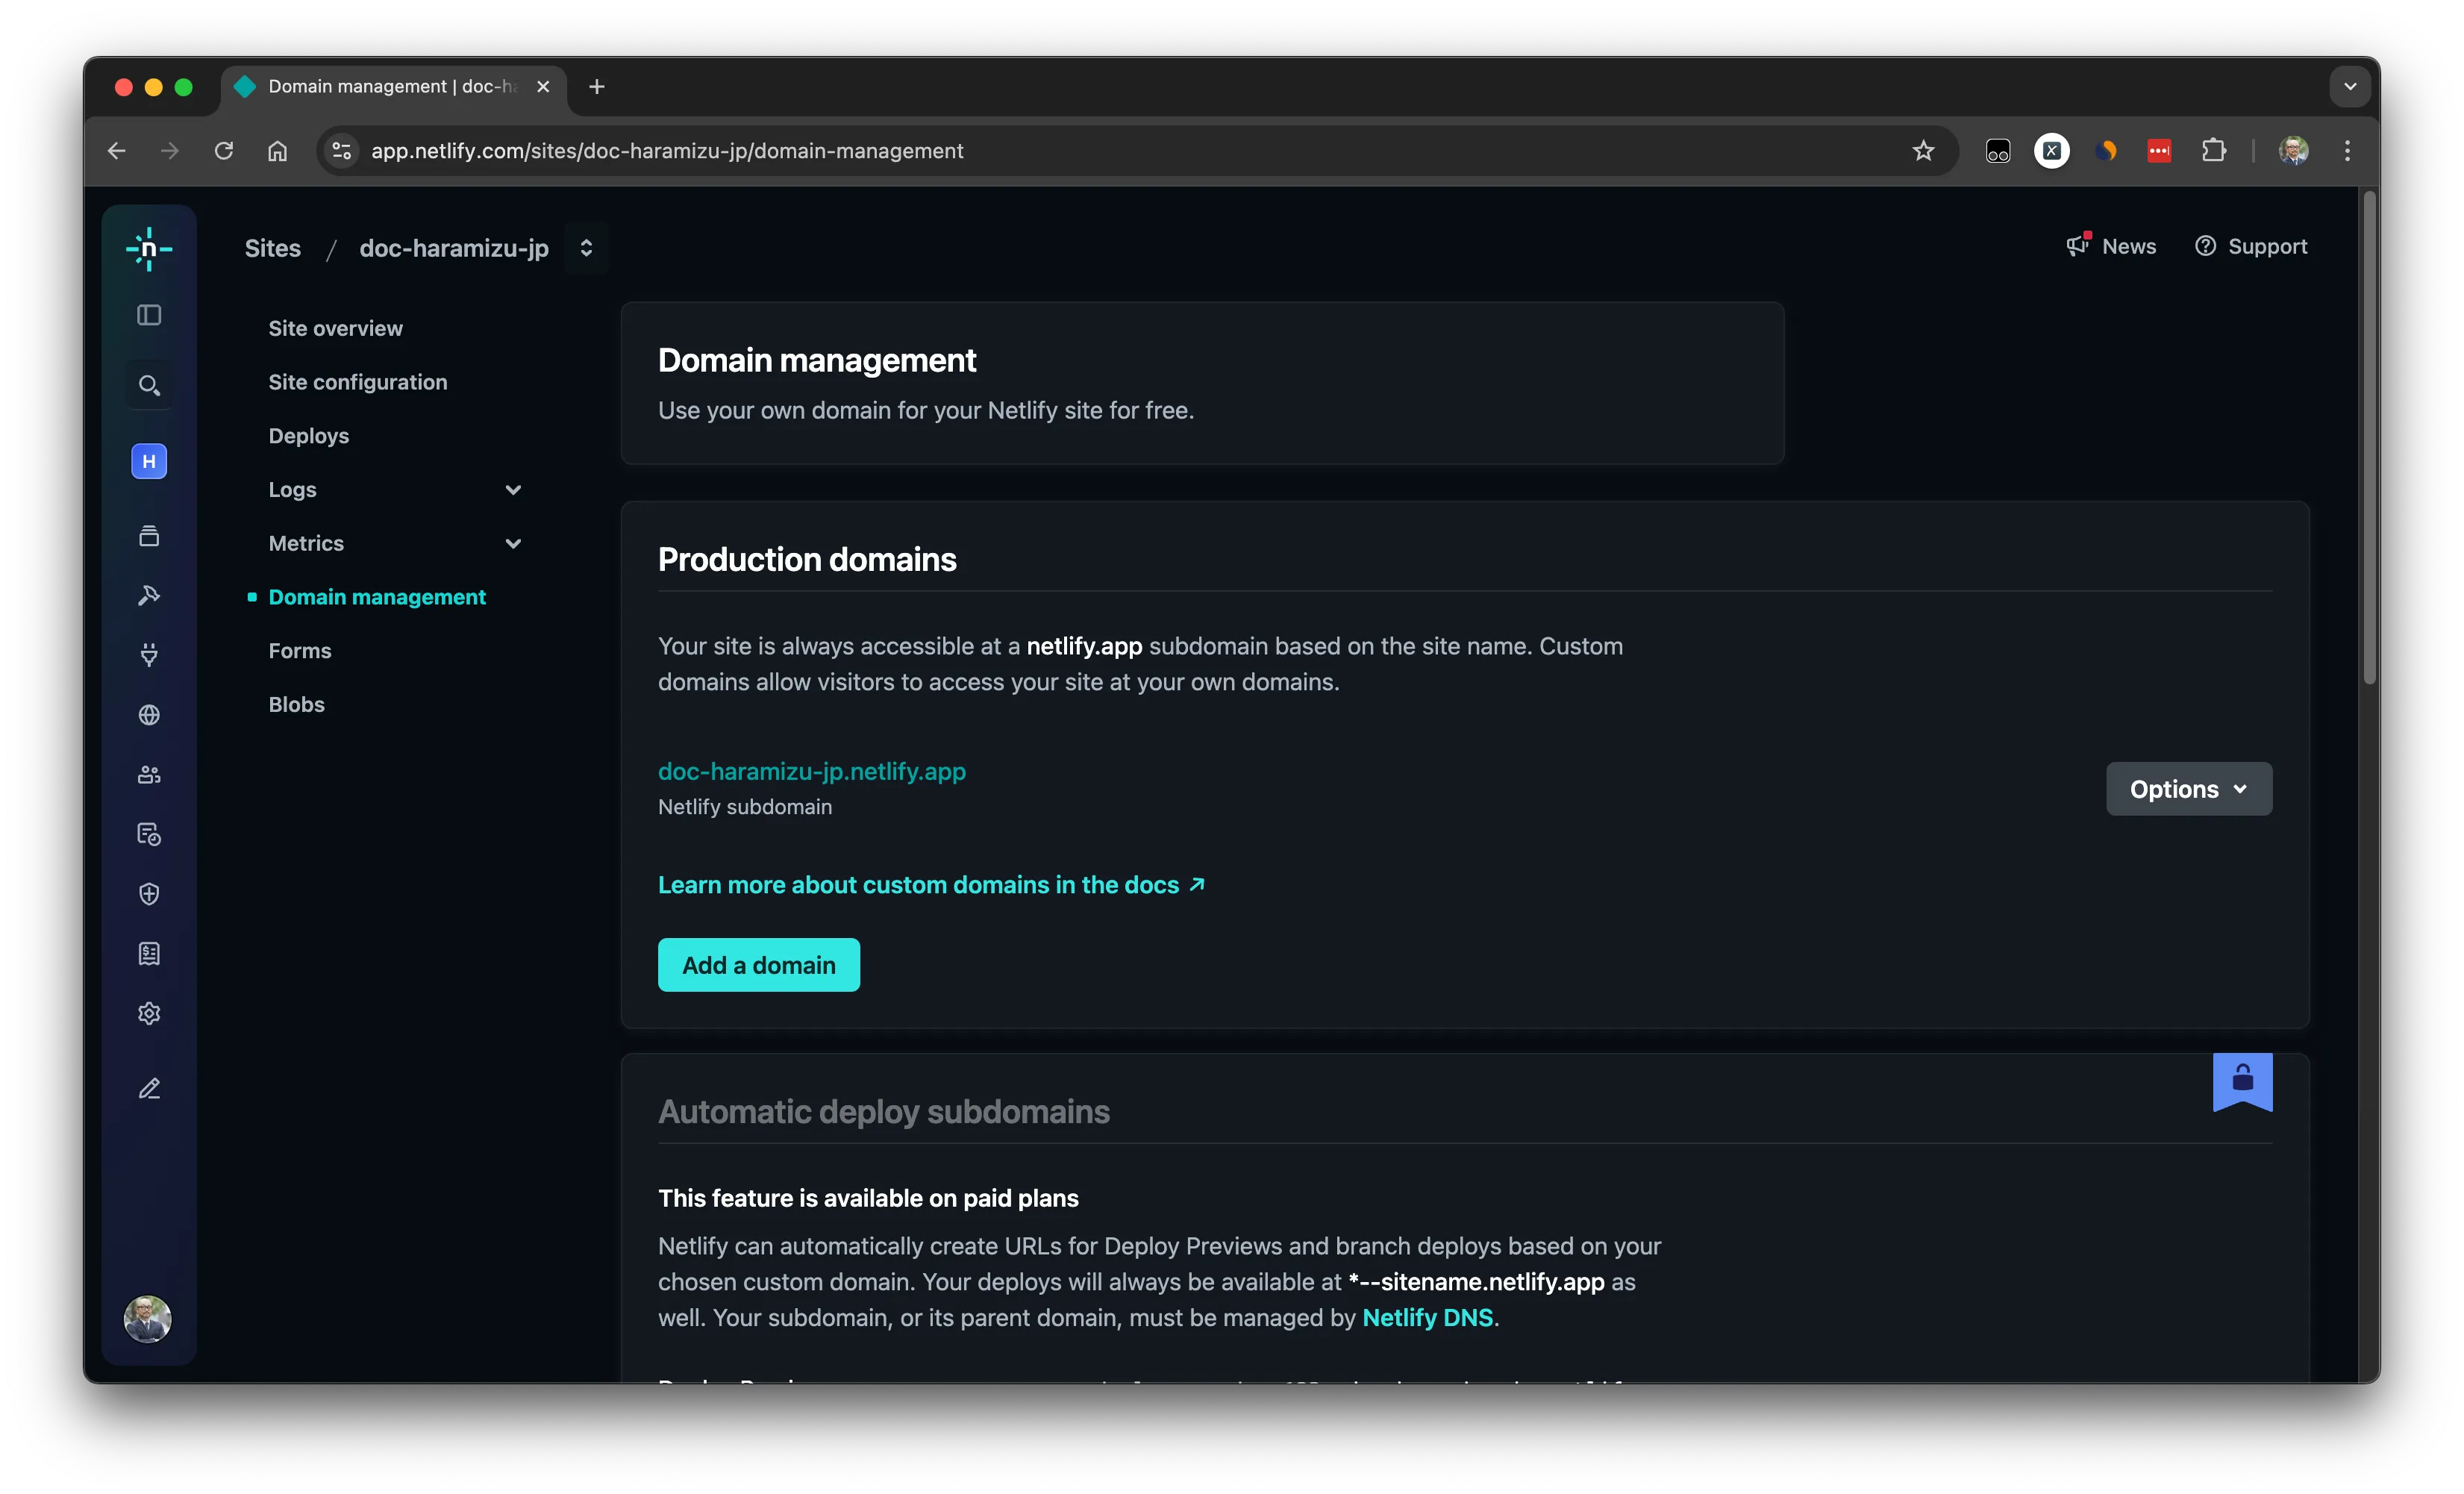
Task: Navigate to Site overview menu item
Action: [x=334, y=328]
